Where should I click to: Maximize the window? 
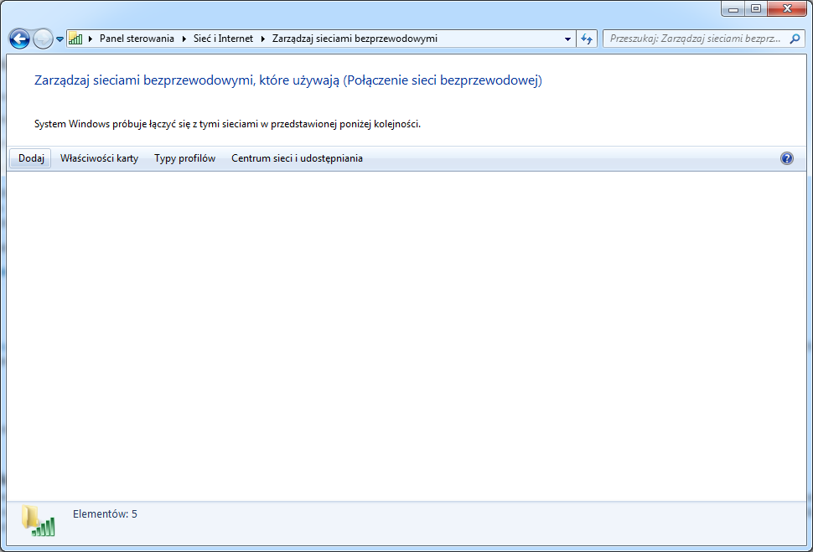point(756,9)
